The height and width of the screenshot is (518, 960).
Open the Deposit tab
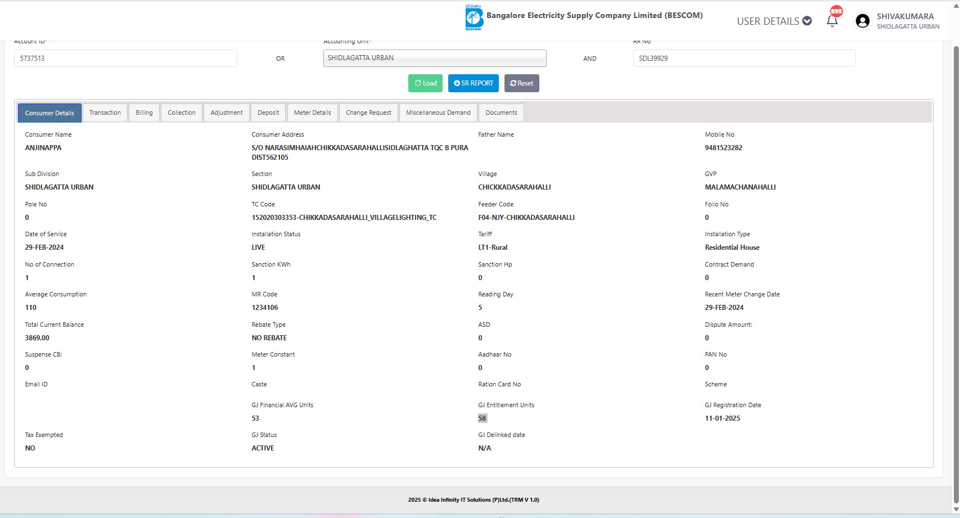(x=268, y=112)
